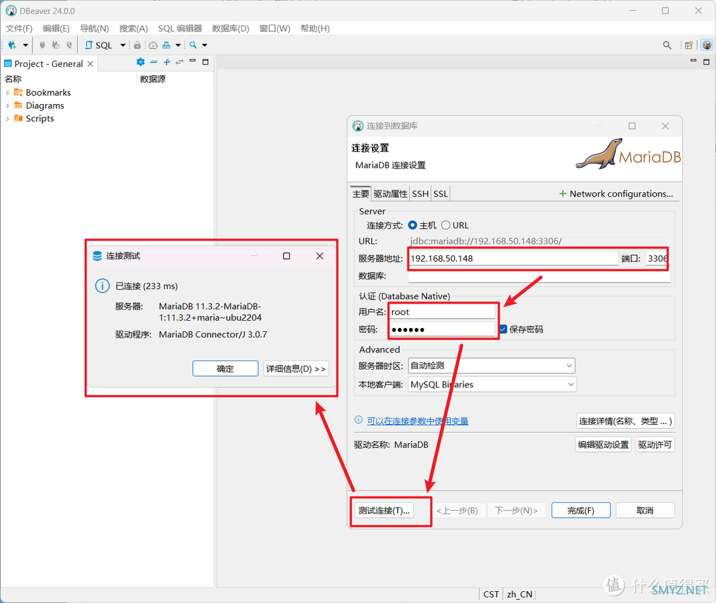Image resolution: width=716 pixels, height=603 pixels.
Task: Click the 密码 password field
Action: tap(442, 329)
